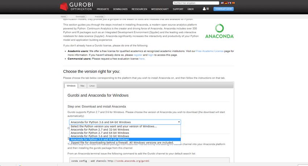Go to Home in breadcrumb
The width and height of the screenshot is (308, 166).
click(x=63, y=17)
